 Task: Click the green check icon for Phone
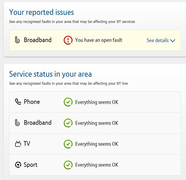pos(68,102)
